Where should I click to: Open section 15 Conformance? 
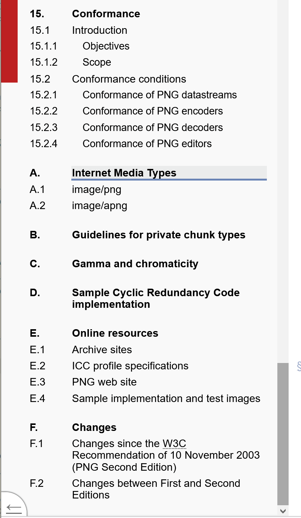coord(106,14)
